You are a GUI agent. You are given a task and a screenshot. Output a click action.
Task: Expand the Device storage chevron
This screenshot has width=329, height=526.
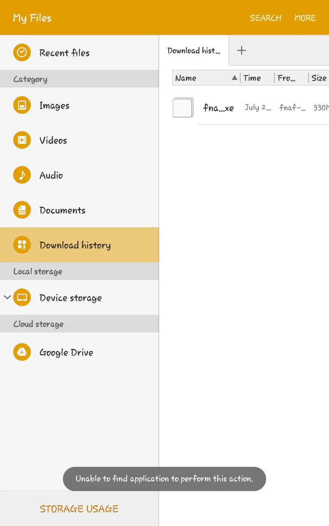(7, 297)
